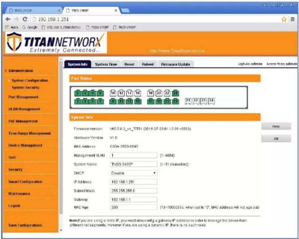This screenshot has width=299, height=239.
Task: Select port 4 in Port Status
Action: (x=85, y=93)
